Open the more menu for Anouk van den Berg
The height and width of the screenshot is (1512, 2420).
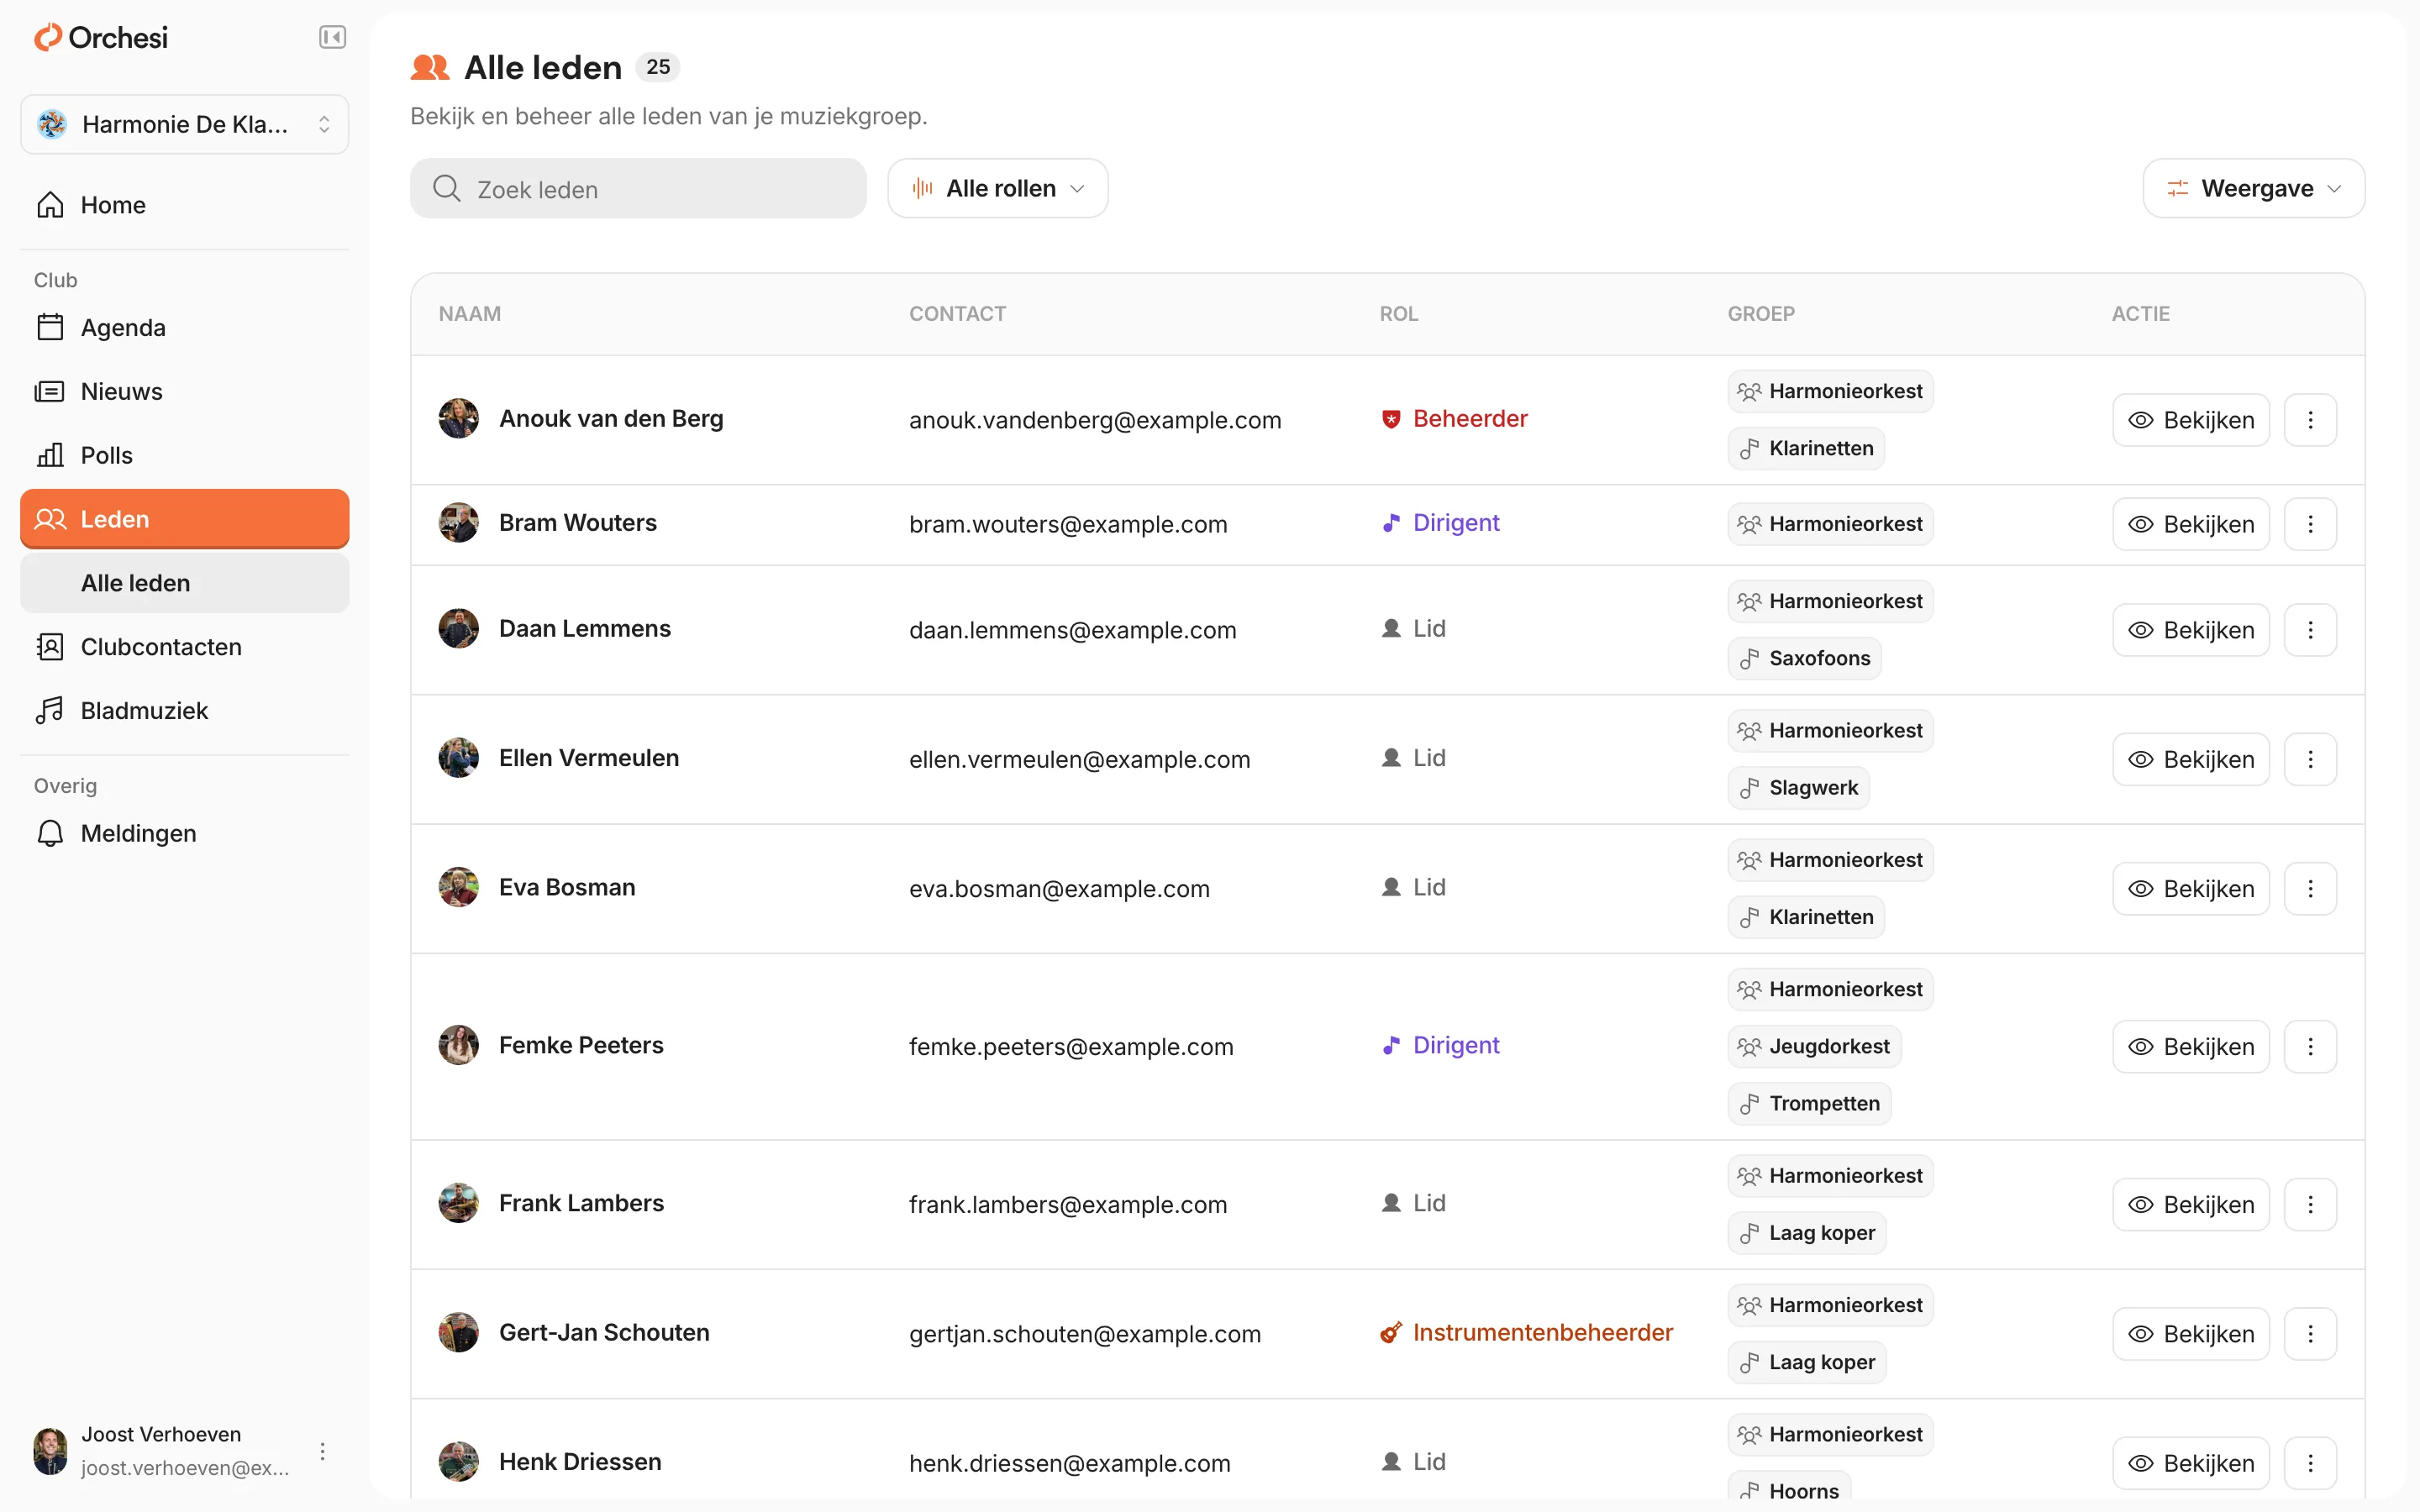click(2310, 420)
